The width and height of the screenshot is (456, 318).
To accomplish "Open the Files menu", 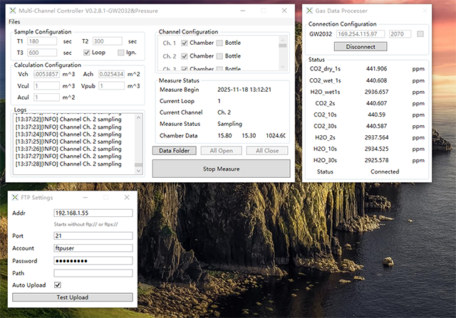I will point(15,21).
